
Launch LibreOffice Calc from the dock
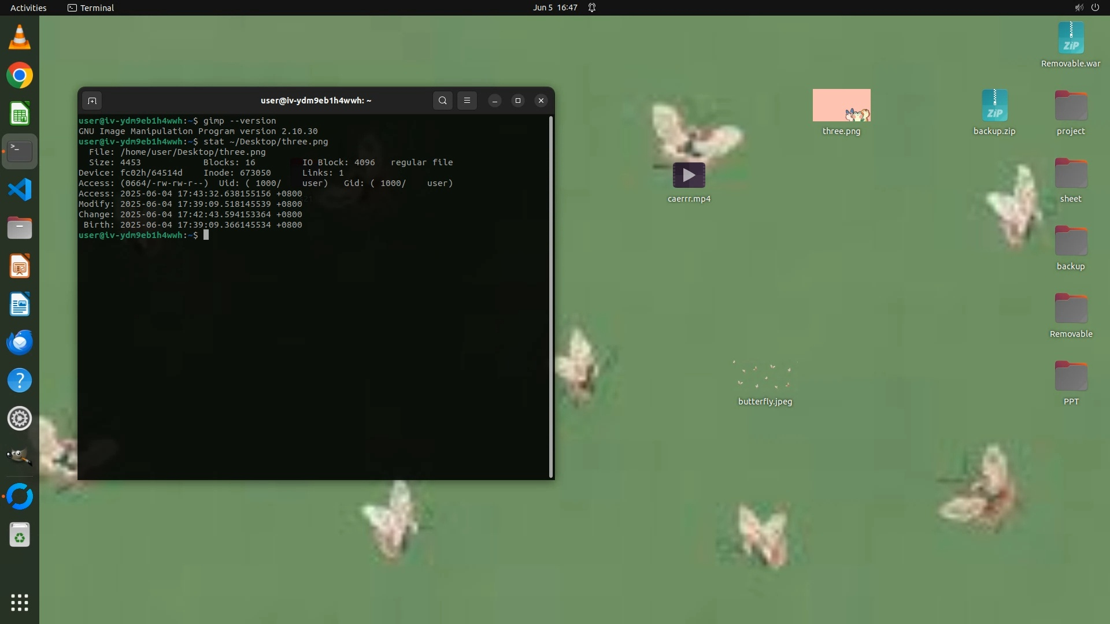(20, 114)
